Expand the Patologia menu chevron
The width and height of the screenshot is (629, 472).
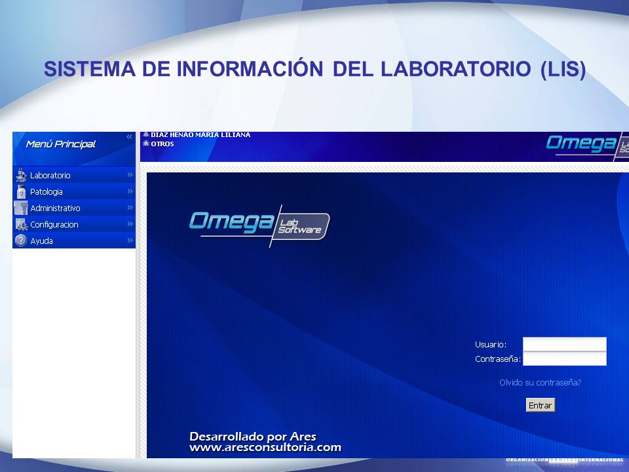coord(130,191)
